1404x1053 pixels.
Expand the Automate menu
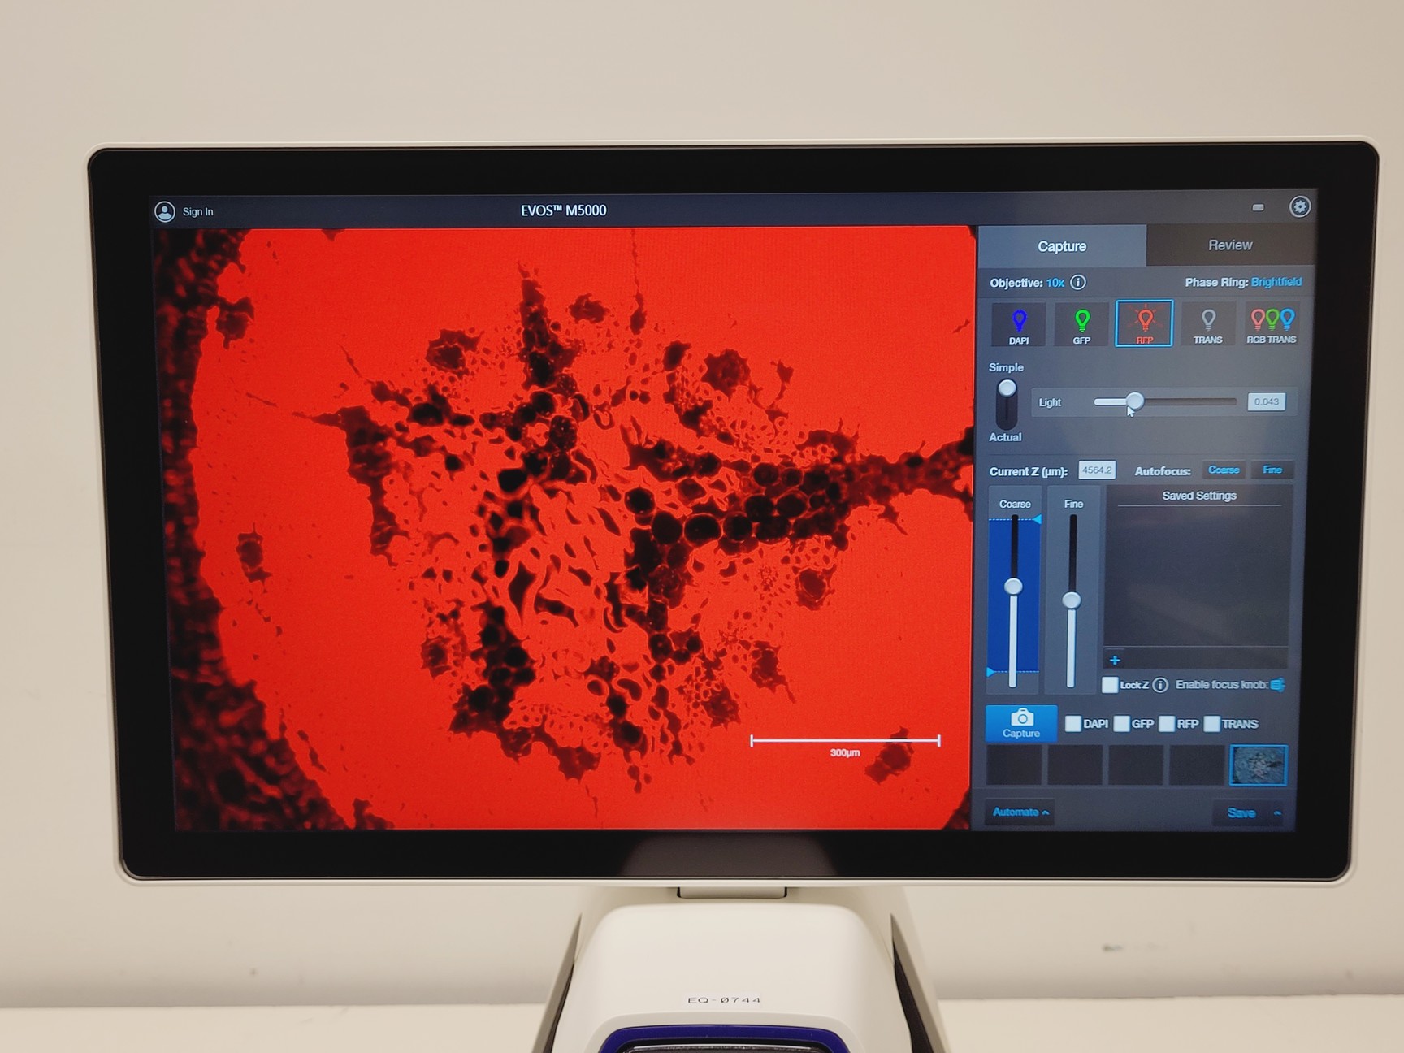pyautogui.click(x=1019, y=812)
